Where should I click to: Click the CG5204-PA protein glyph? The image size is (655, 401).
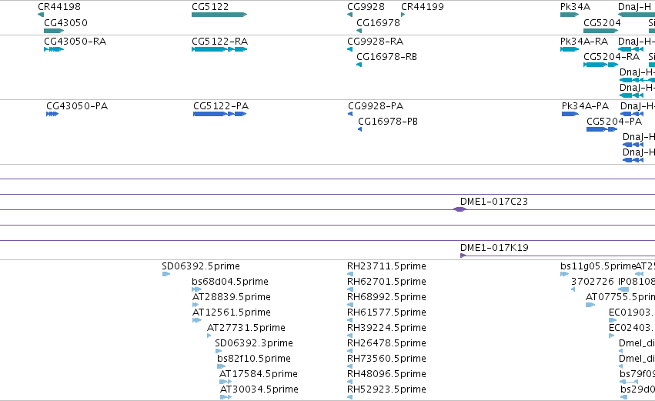[602, 129]
